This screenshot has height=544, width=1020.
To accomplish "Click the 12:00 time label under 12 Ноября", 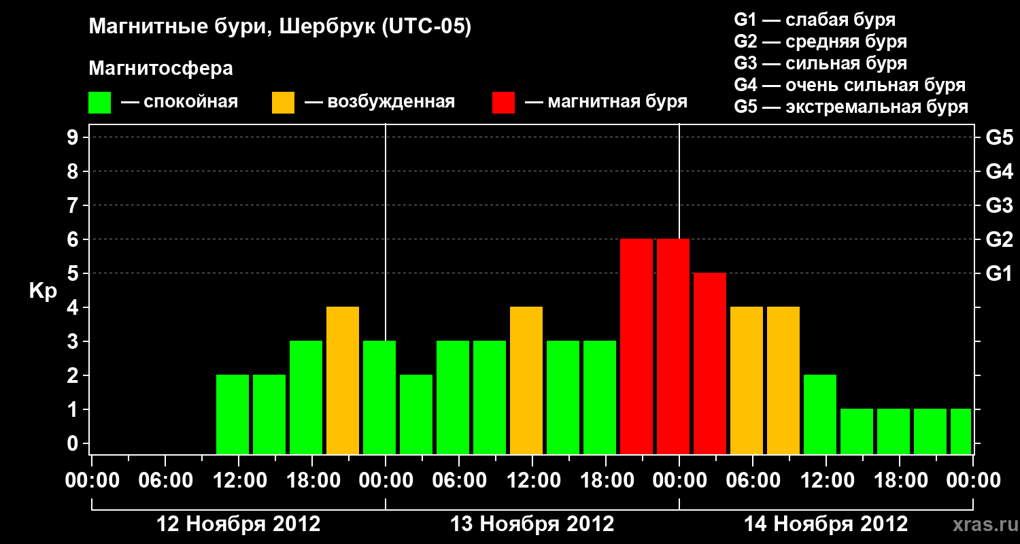I will 239,481.
